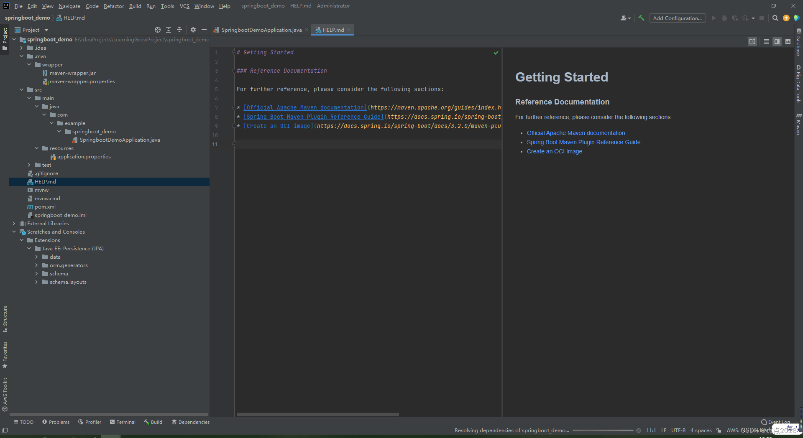Open the Database tool window
The image size is (803, 438).
pos(798,42)
